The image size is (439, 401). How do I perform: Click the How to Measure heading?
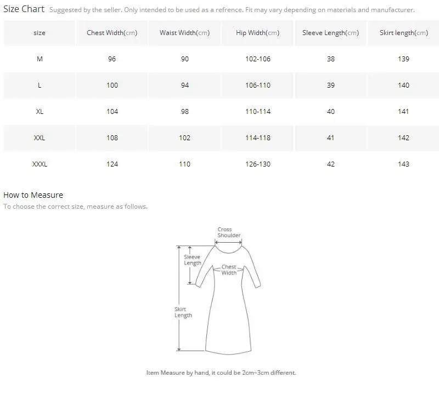33,195
